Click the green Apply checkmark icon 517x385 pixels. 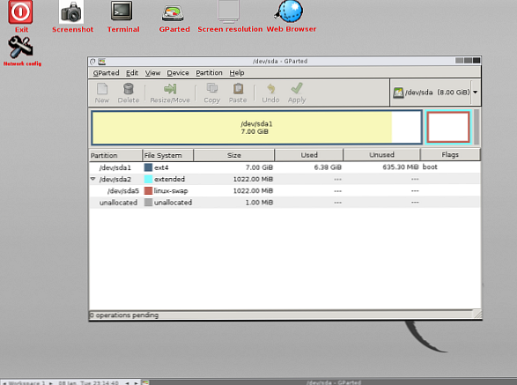[x=297, y=88]
